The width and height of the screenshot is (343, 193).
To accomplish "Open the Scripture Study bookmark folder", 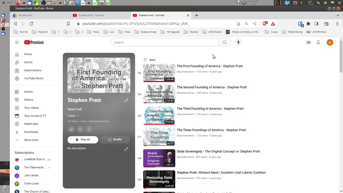I will click(x=146, y=32).
